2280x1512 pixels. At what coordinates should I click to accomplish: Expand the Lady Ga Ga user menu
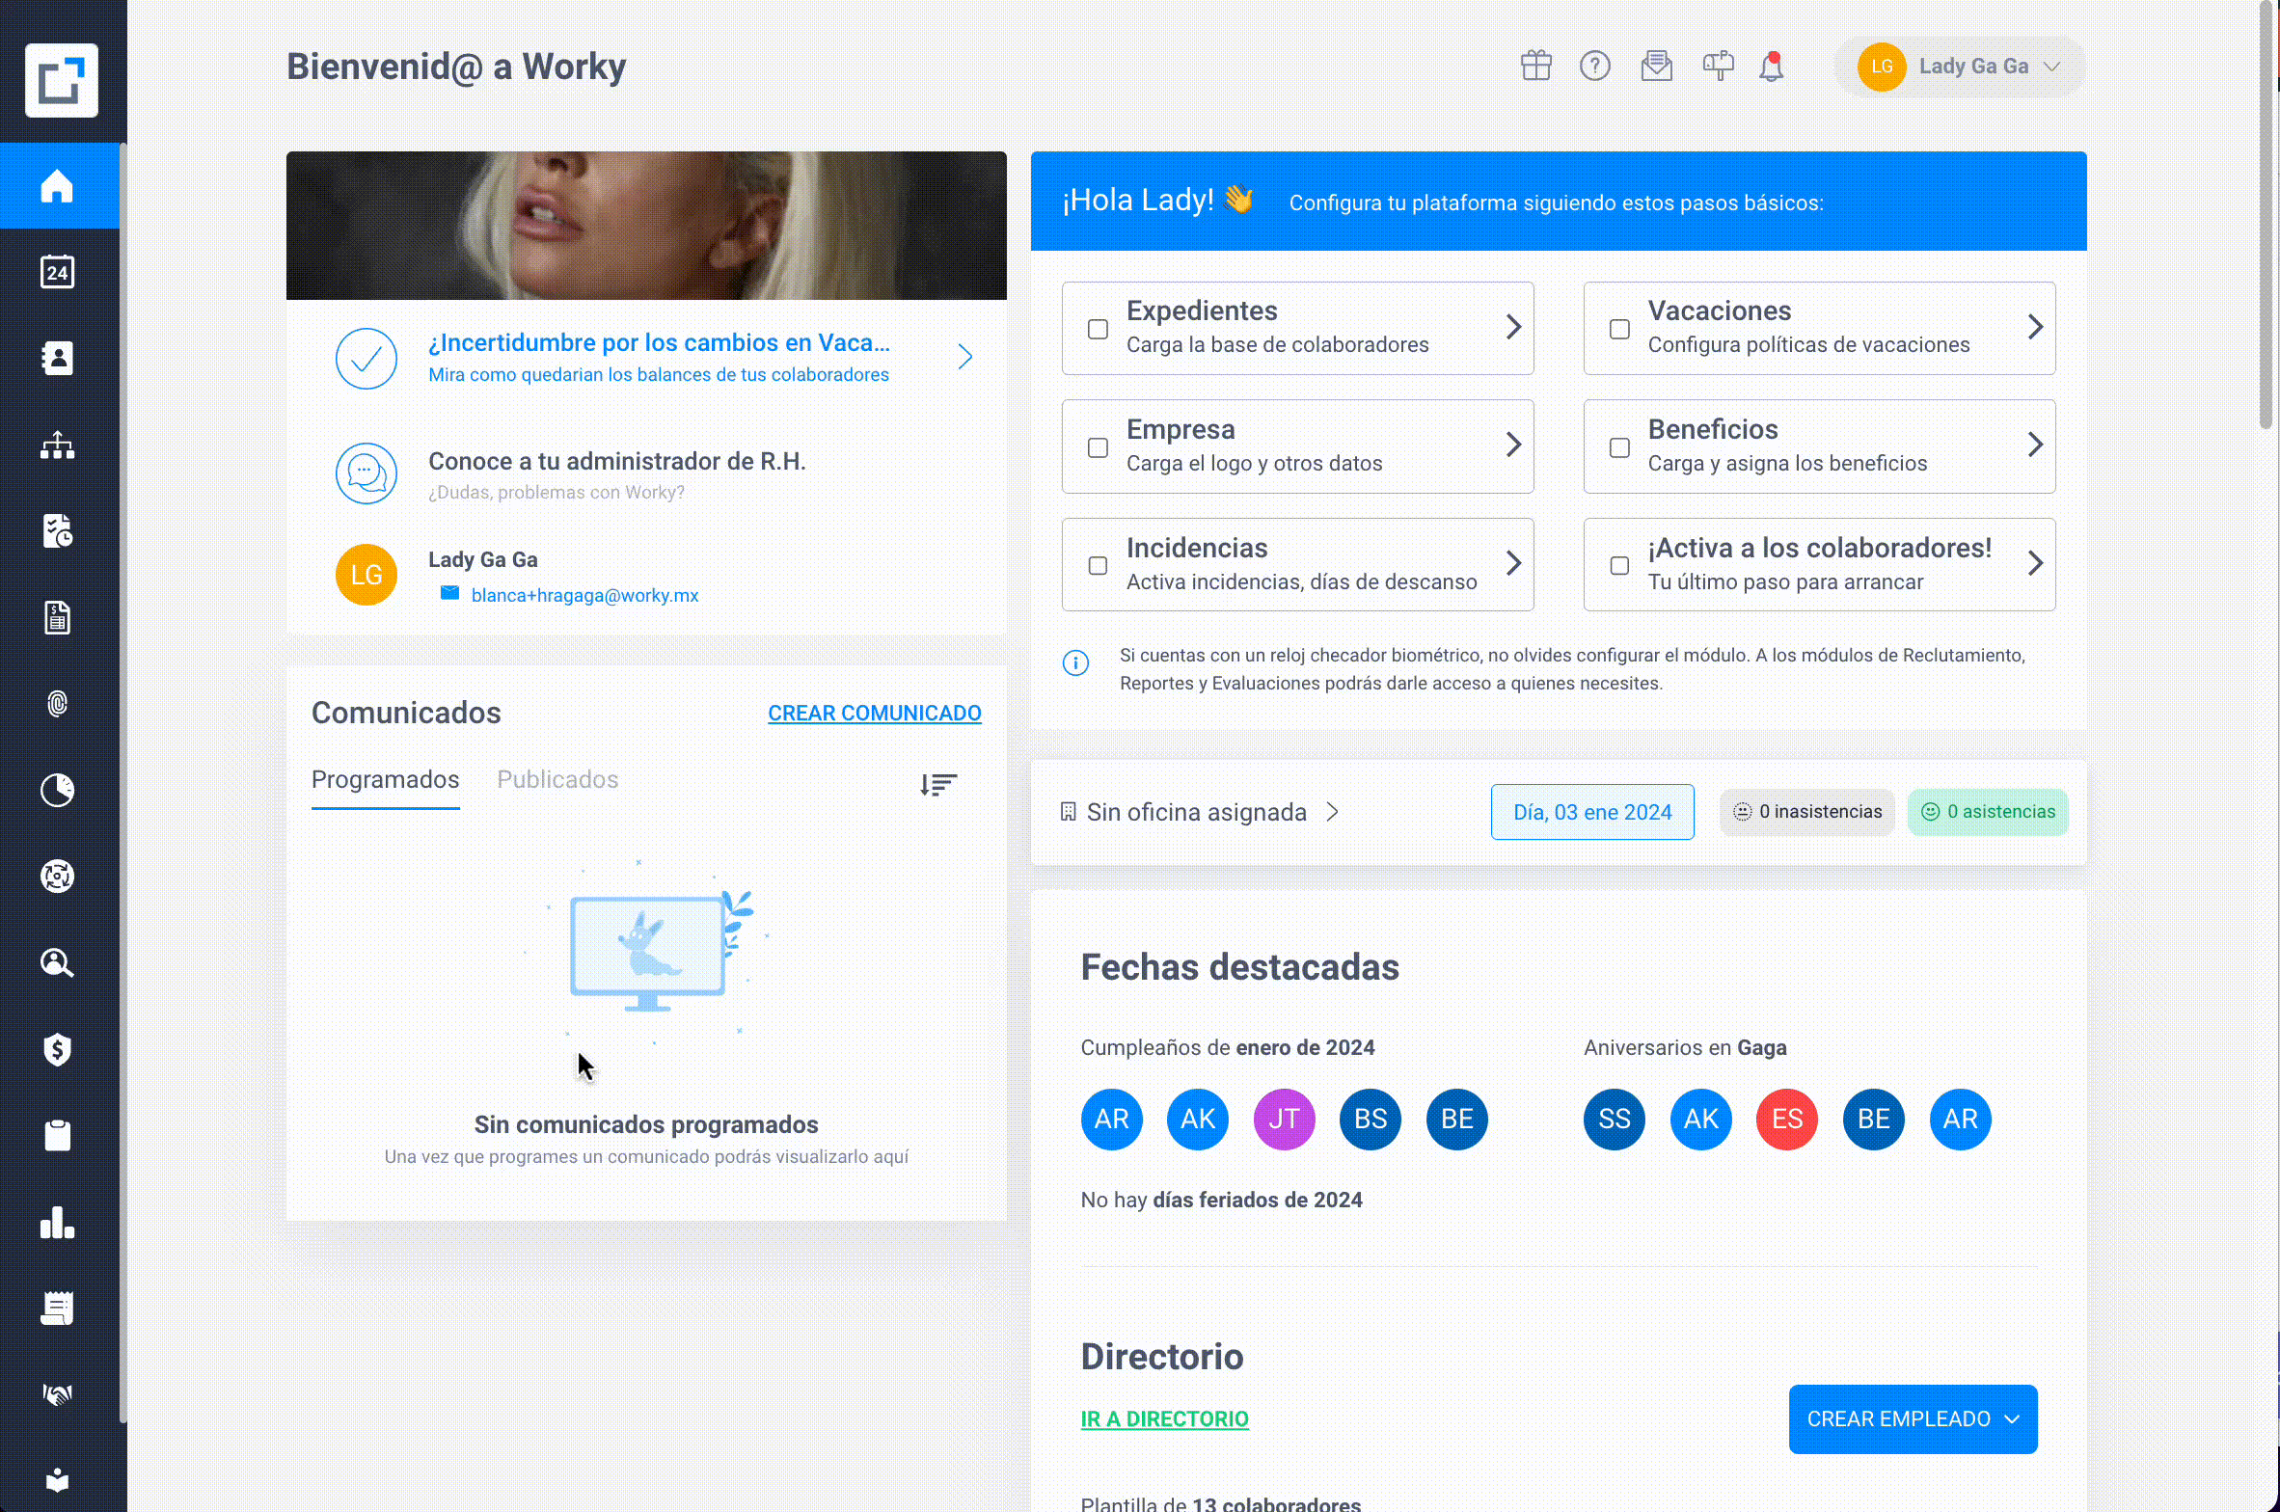(1959, 66)
